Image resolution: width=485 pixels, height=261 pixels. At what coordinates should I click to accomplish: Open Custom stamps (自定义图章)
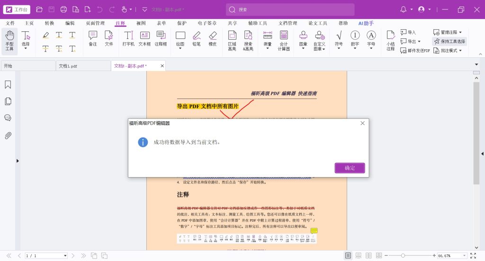coord(319,41)
